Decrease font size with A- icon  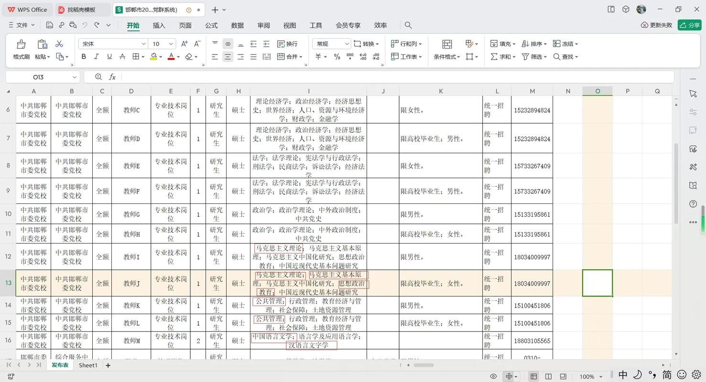coord(197,44)
